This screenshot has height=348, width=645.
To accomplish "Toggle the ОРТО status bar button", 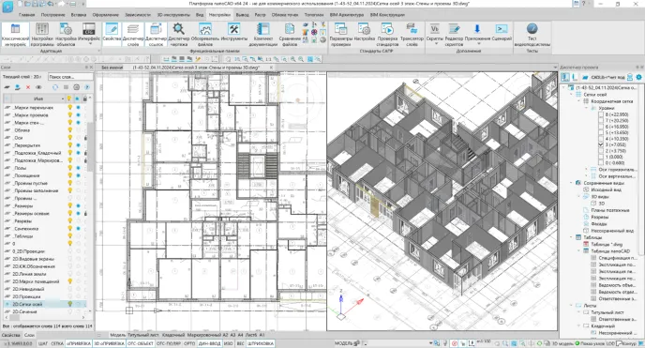I will (x=189, y=343).
